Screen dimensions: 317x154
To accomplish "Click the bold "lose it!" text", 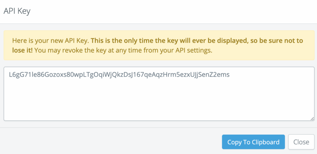I will pos(22,51).
